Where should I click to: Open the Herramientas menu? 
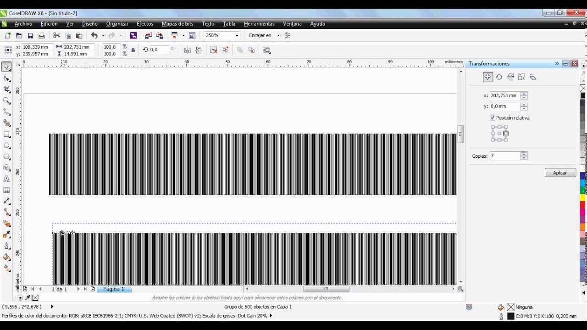(x=259, y=24)
